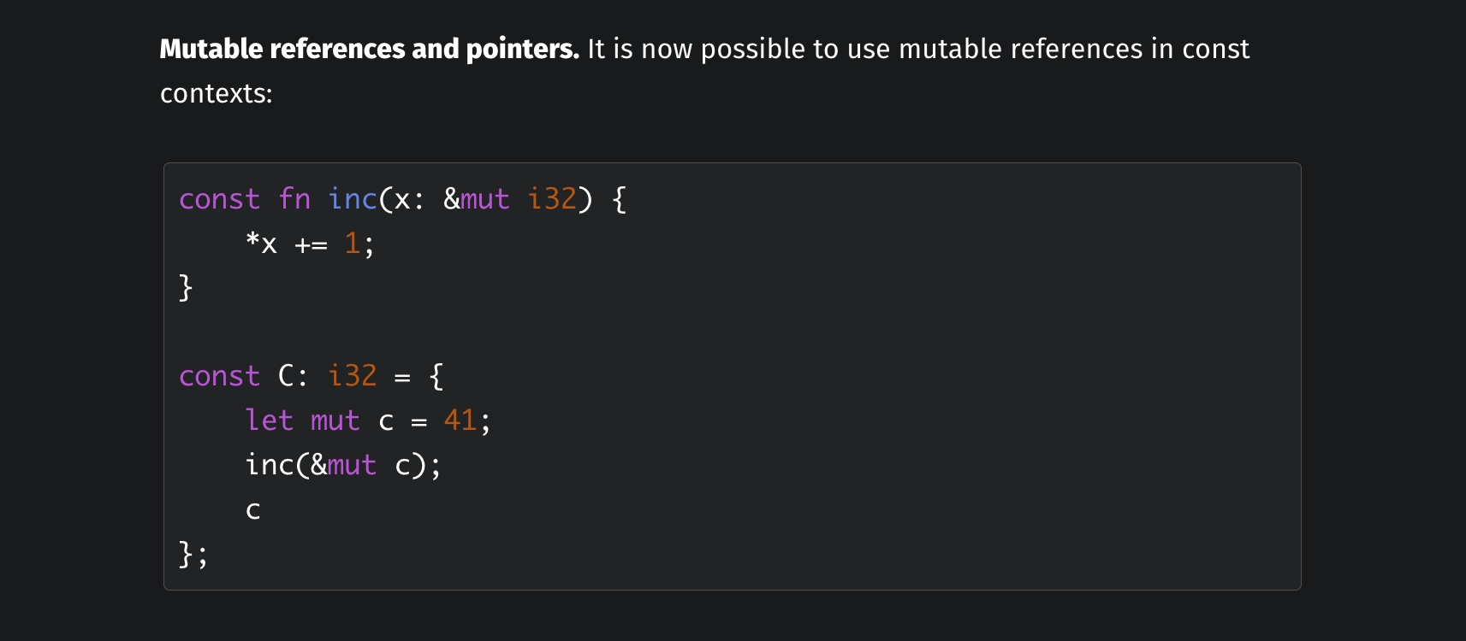Click the lone "c" return expression line
1466x641 pixels.
click(253, 510)
